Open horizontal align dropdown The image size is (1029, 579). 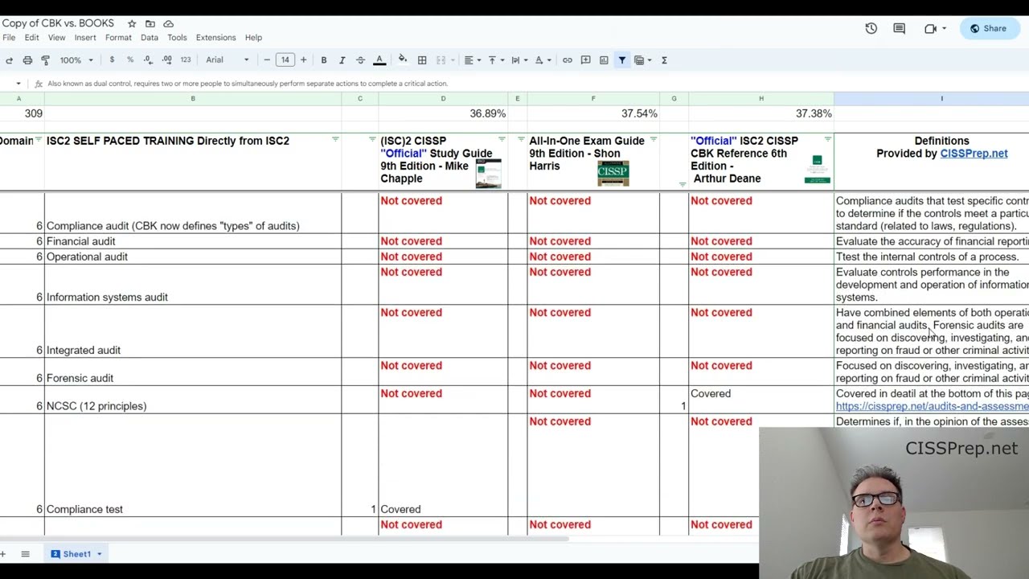pos(472,60)
